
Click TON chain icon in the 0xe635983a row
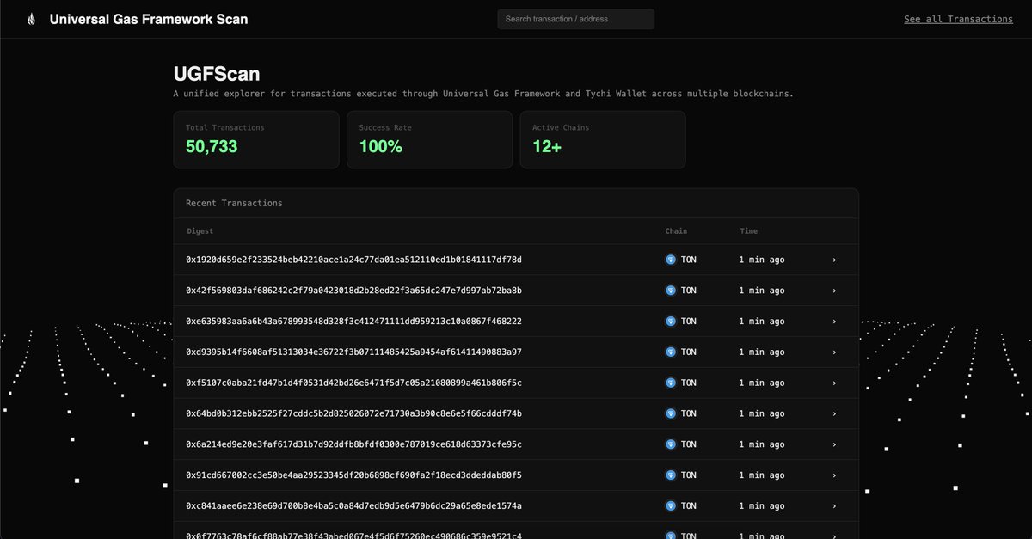[671, 321]
